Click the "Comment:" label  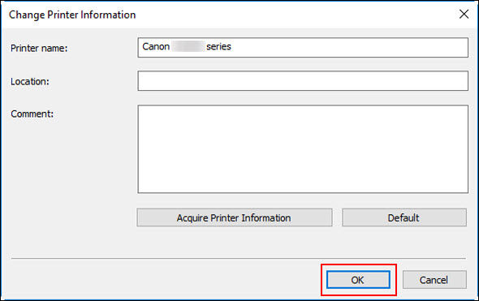pos(32,114)
